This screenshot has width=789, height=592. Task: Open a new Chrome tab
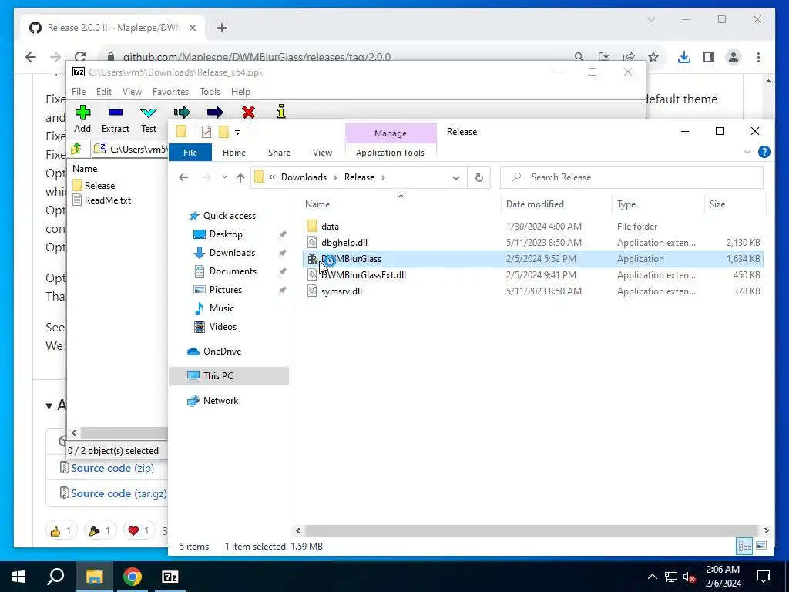pyautogui.click(x=222, y=28)
